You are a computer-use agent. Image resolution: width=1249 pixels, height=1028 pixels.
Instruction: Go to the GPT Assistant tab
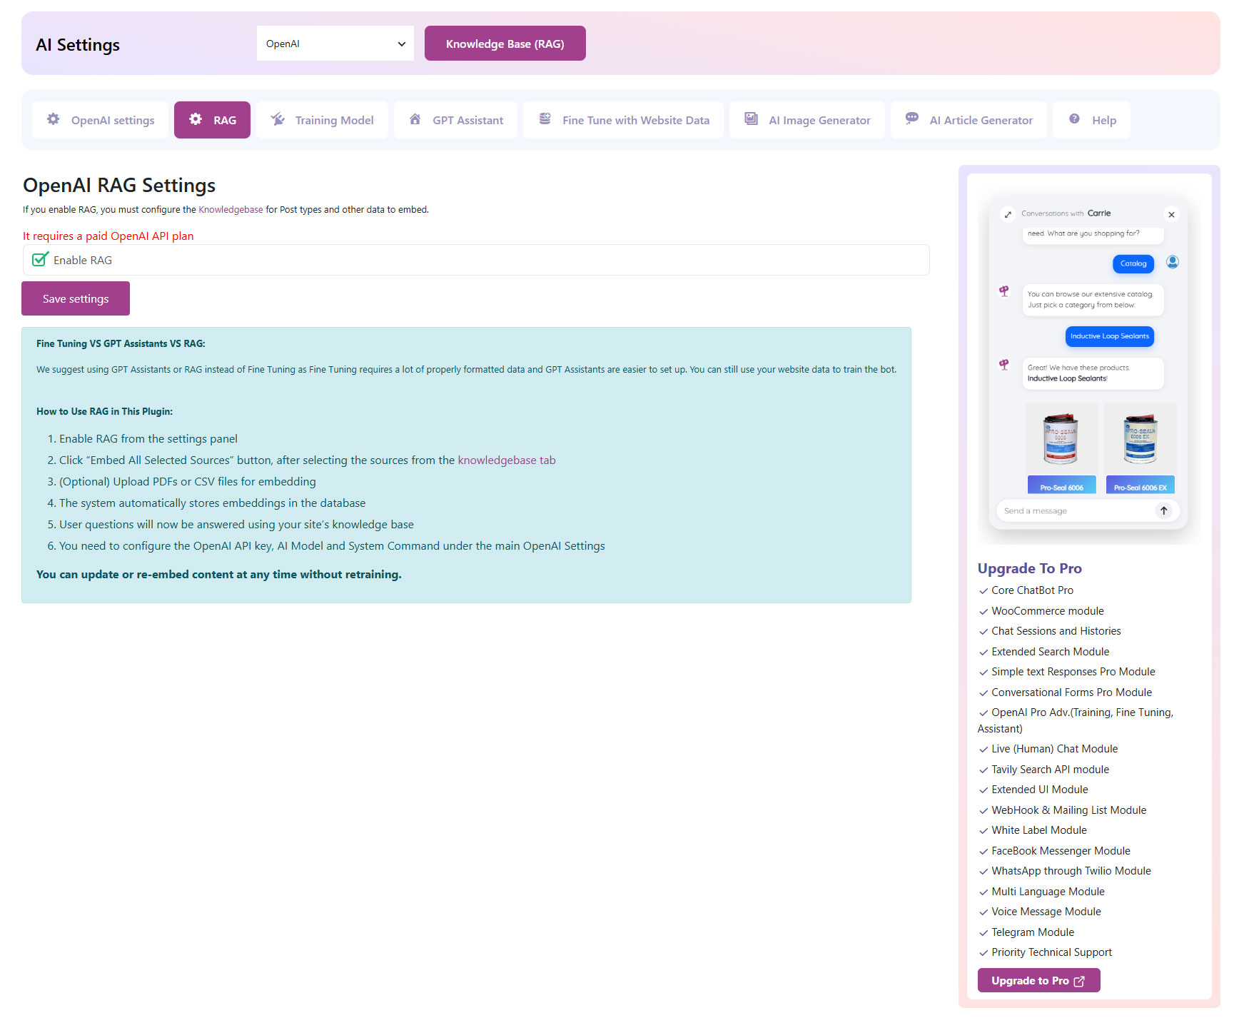(x=455, y=120)
